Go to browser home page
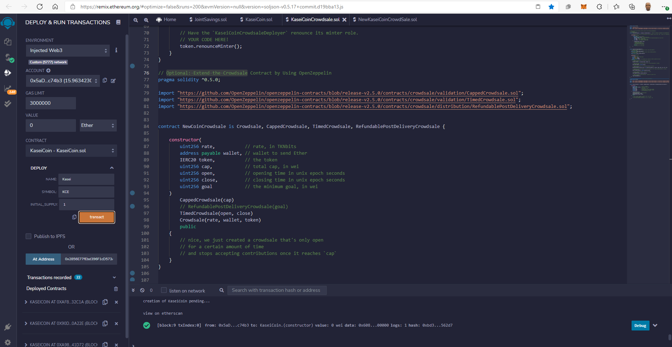 [55, 7]
